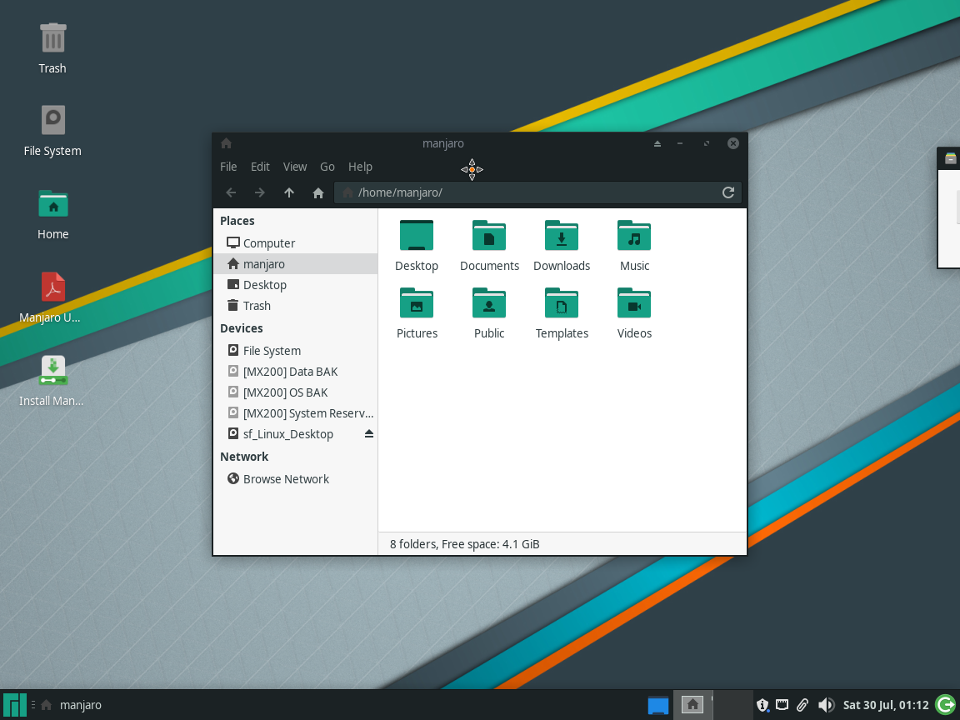
Task: Open the Public folder
Action: pyautogui.click(x=489, y=312)
